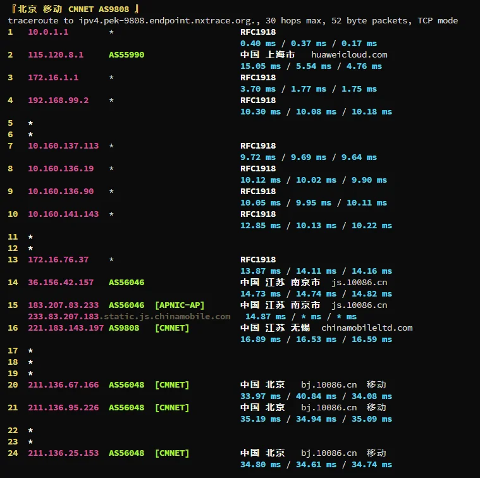480x478 pixels.
Task: Click IP address 211.136.25.153 on hop 24
Action: [x=63, y=453]
